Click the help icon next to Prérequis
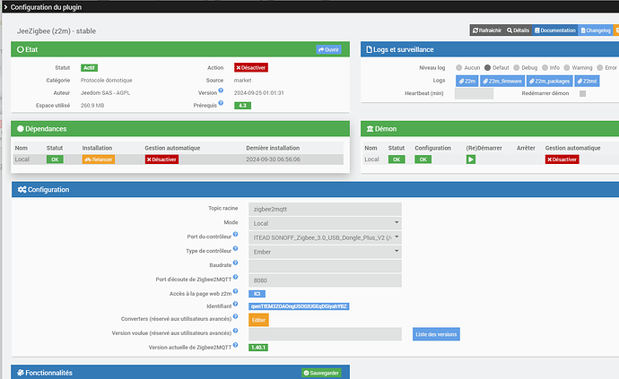Screen dimensions: 619x379 coord(221,103)
